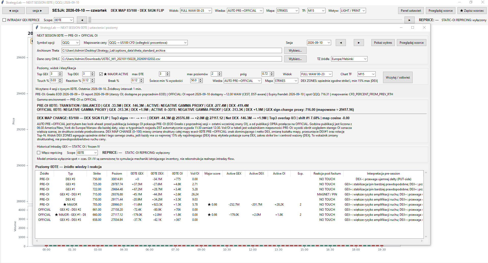Step intraday reprice slider backward

tap(82, 20)
